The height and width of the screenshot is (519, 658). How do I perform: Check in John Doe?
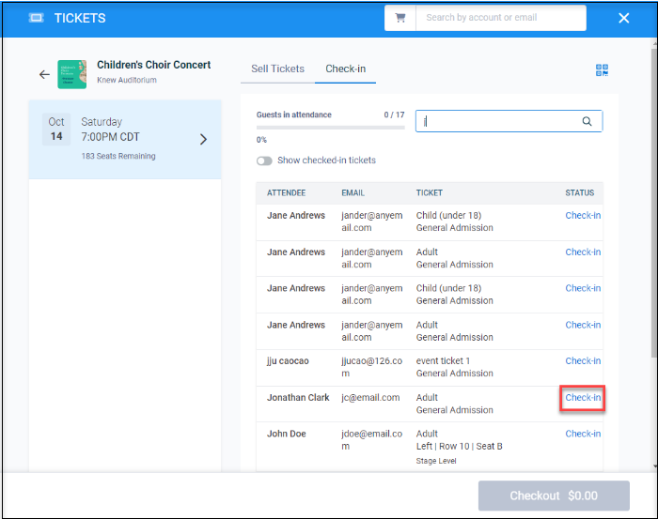[583, 434]
